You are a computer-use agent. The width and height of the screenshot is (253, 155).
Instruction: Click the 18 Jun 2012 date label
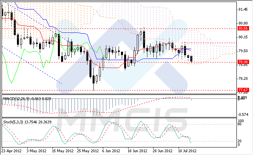click(138, 151)
